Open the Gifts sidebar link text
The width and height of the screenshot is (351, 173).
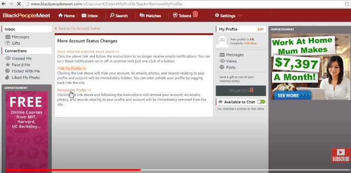pos(16,43)
